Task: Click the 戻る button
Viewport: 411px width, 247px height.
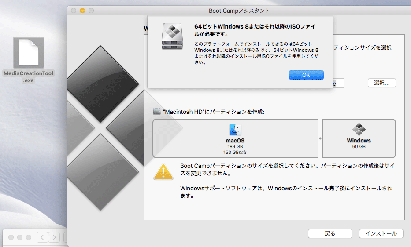Action: pos(330,233)
